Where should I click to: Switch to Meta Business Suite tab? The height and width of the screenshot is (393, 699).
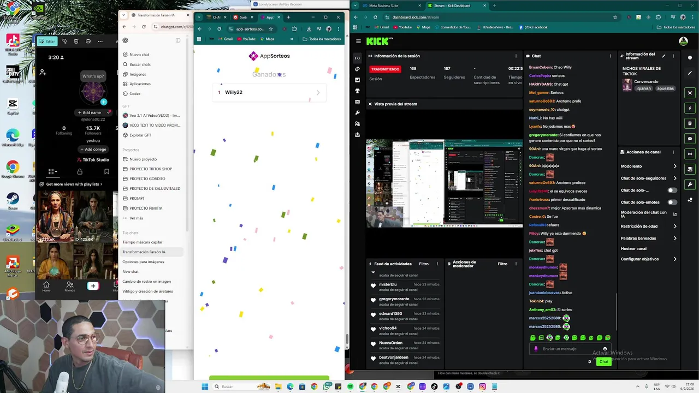(388, 5)
